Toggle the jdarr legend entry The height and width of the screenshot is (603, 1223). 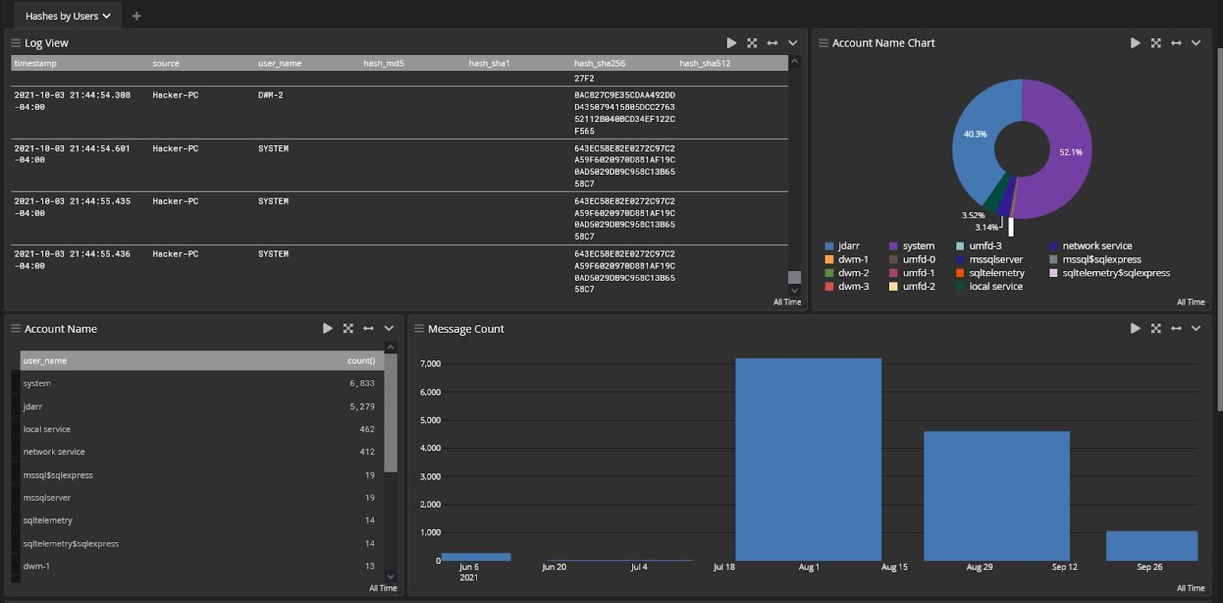pyautogui.click(x=842, y=246)
